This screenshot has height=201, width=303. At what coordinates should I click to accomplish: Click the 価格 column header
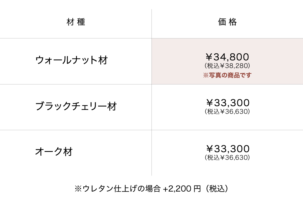227,22
